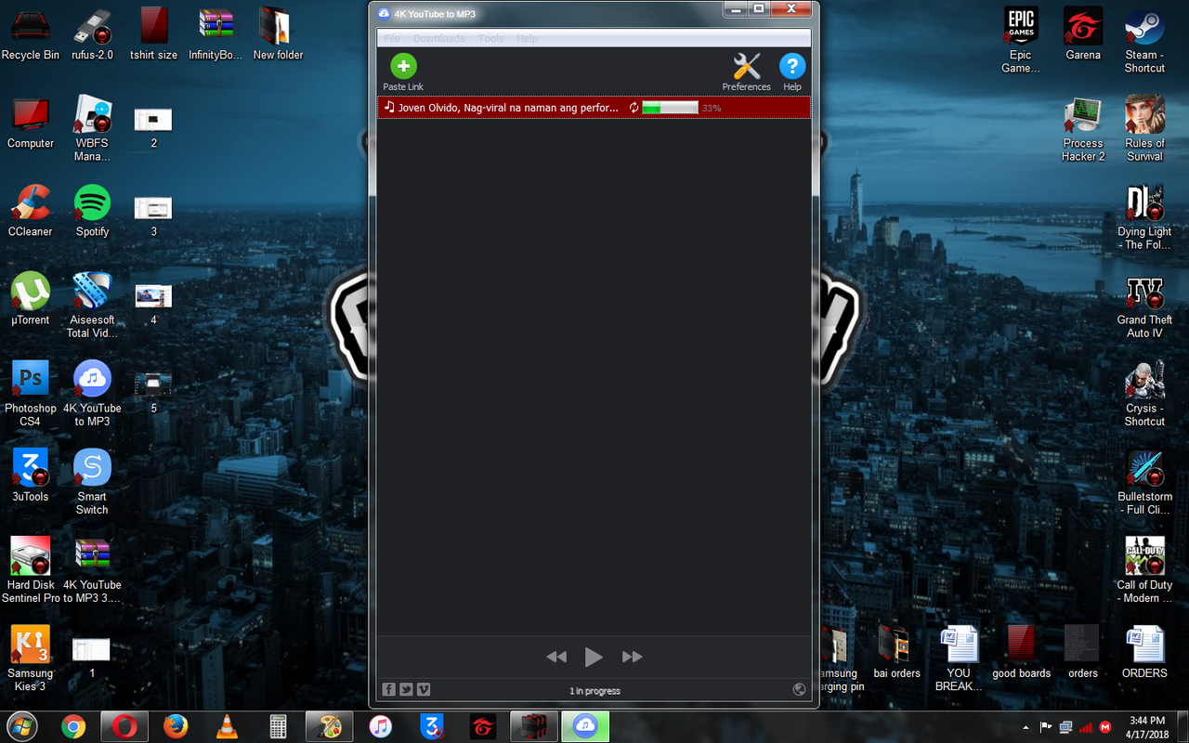Select the YOU BREAK... document icon

(959, 658)
